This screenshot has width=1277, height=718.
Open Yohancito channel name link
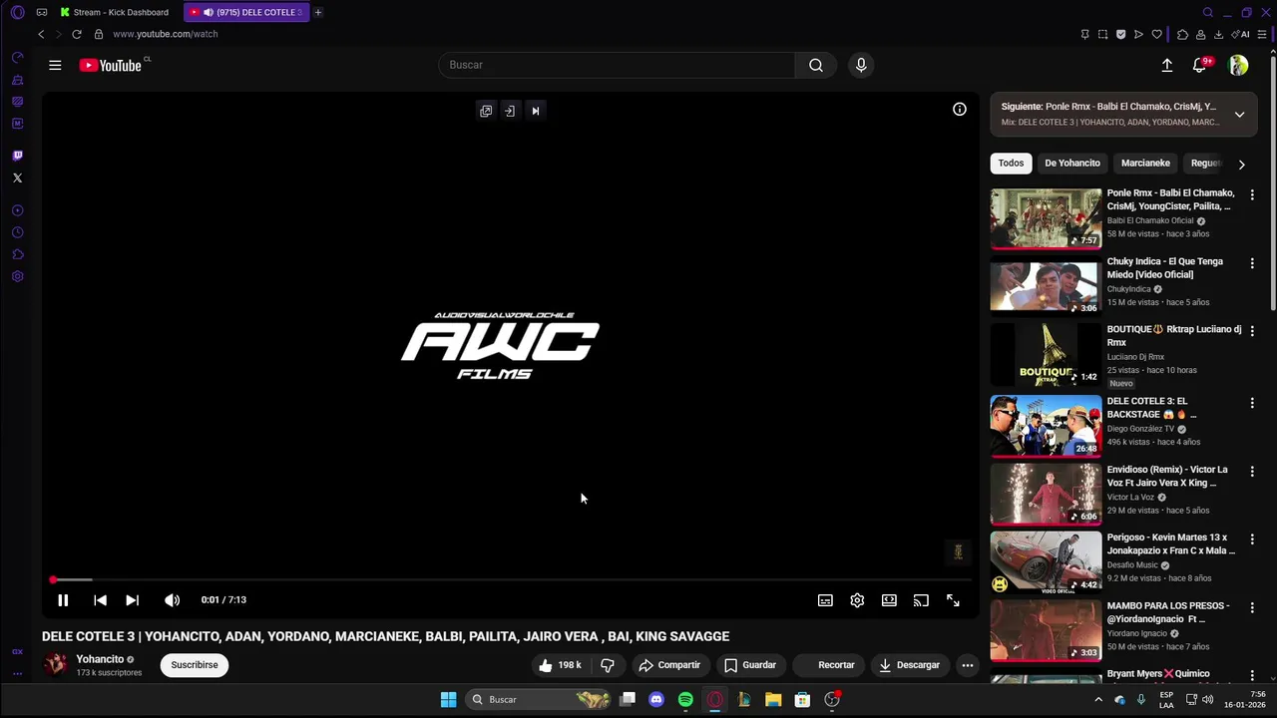100,659
